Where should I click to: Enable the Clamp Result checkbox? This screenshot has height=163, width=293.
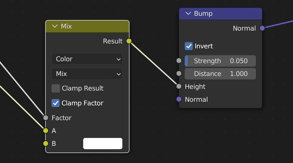[56, 88]
